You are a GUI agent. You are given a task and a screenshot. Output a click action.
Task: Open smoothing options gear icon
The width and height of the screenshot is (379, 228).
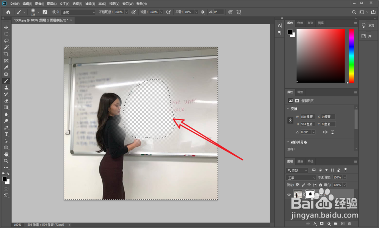coord(203,12)
